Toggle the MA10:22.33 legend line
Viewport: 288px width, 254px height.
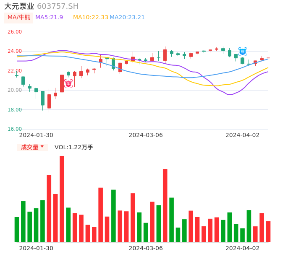90,17
